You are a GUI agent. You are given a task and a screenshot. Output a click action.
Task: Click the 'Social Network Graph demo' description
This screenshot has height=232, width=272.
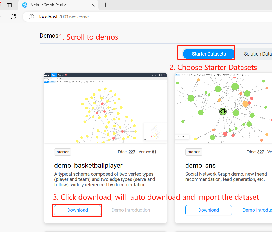click(x=226, y=177)
